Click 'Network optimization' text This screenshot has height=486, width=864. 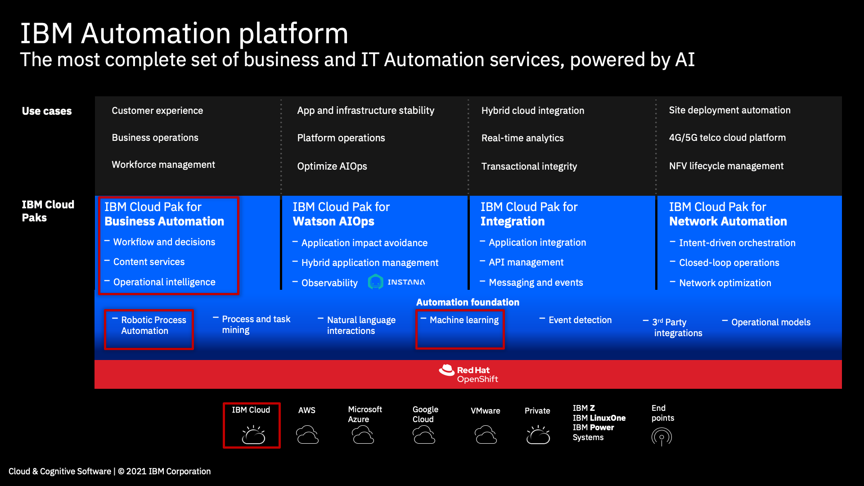point(725,283)
